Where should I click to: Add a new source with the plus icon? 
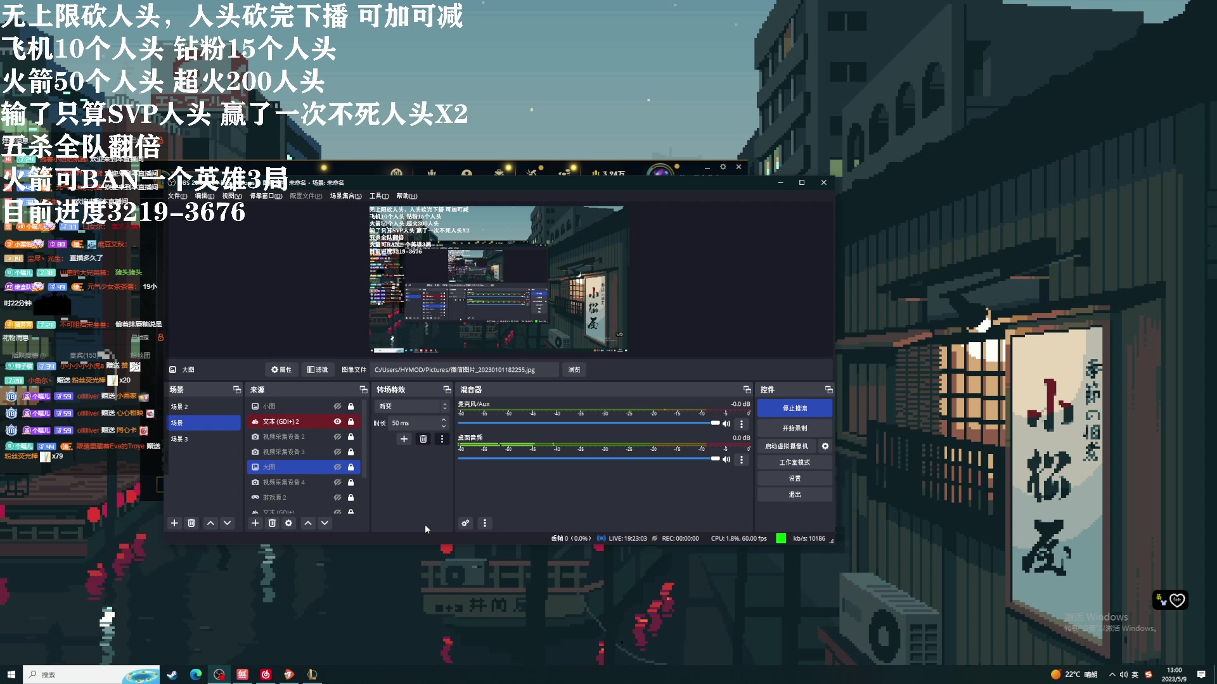(255, 523)
